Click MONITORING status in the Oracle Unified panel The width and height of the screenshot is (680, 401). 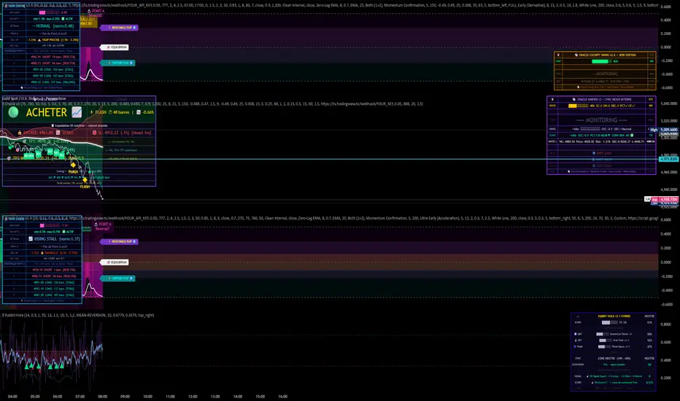[601, 120]
